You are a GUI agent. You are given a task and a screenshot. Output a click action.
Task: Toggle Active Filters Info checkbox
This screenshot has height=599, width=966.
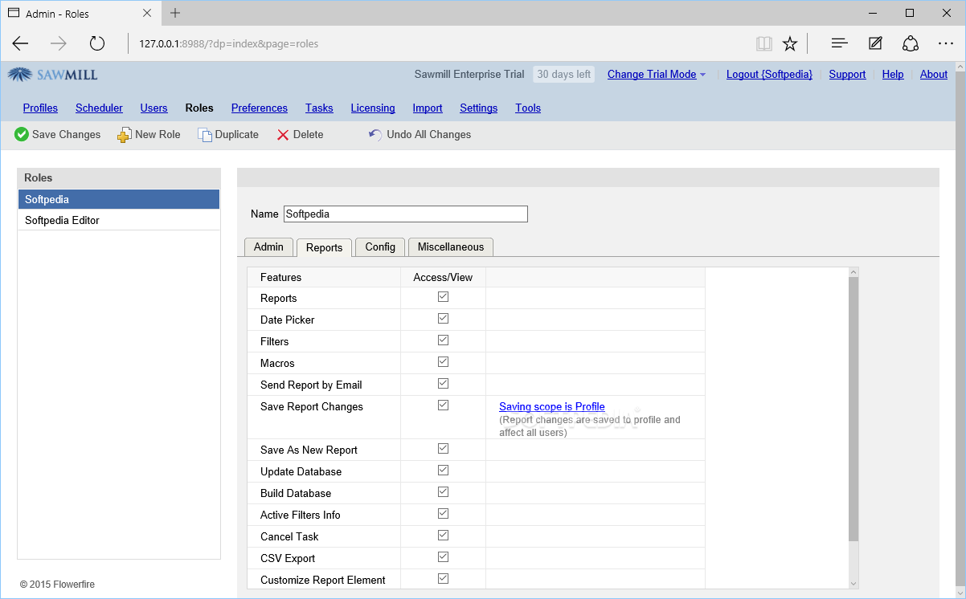443,514
